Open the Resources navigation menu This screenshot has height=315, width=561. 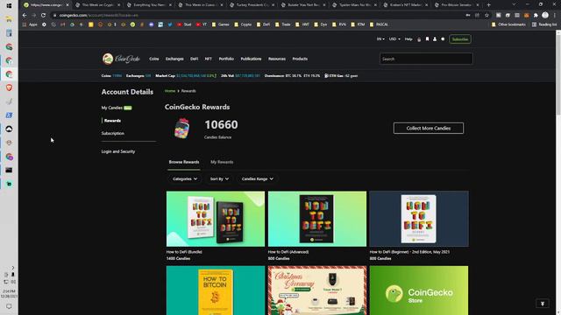[277, 59]
